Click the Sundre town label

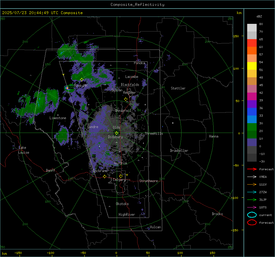[x=93, y=127]
